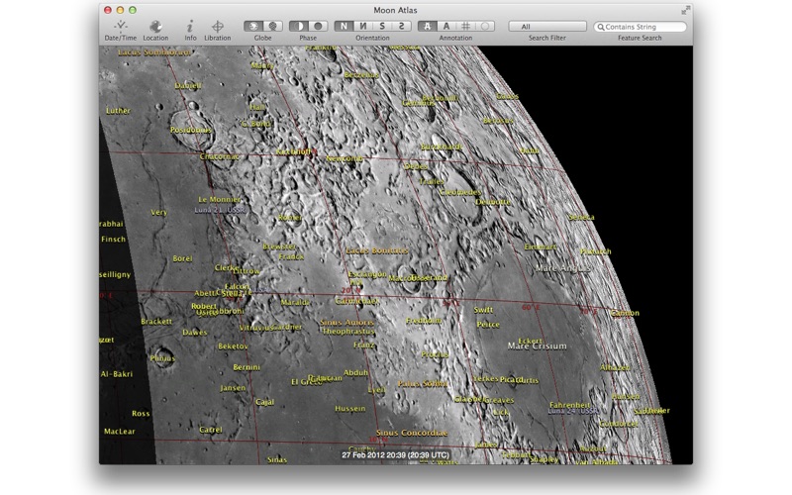The image size is (792, 495).
Task: Click the Burckhardt label
Action: (441, 147)
